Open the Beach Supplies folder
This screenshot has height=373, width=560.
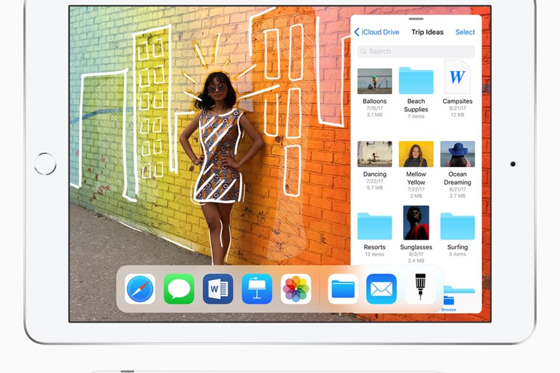coord(416,81)
